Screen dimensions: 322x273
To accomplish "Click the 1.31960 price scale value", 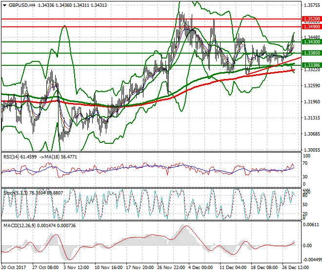I will click(312, 101).
